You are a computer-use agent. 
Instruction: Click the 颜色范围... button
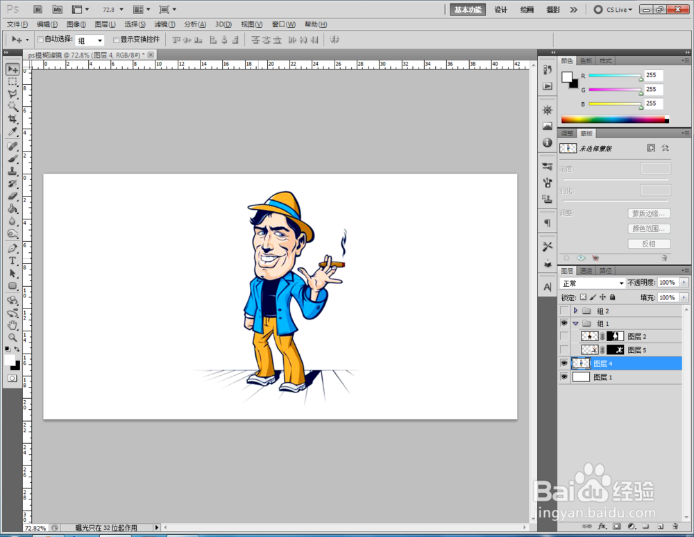click(x=649, y=229)
